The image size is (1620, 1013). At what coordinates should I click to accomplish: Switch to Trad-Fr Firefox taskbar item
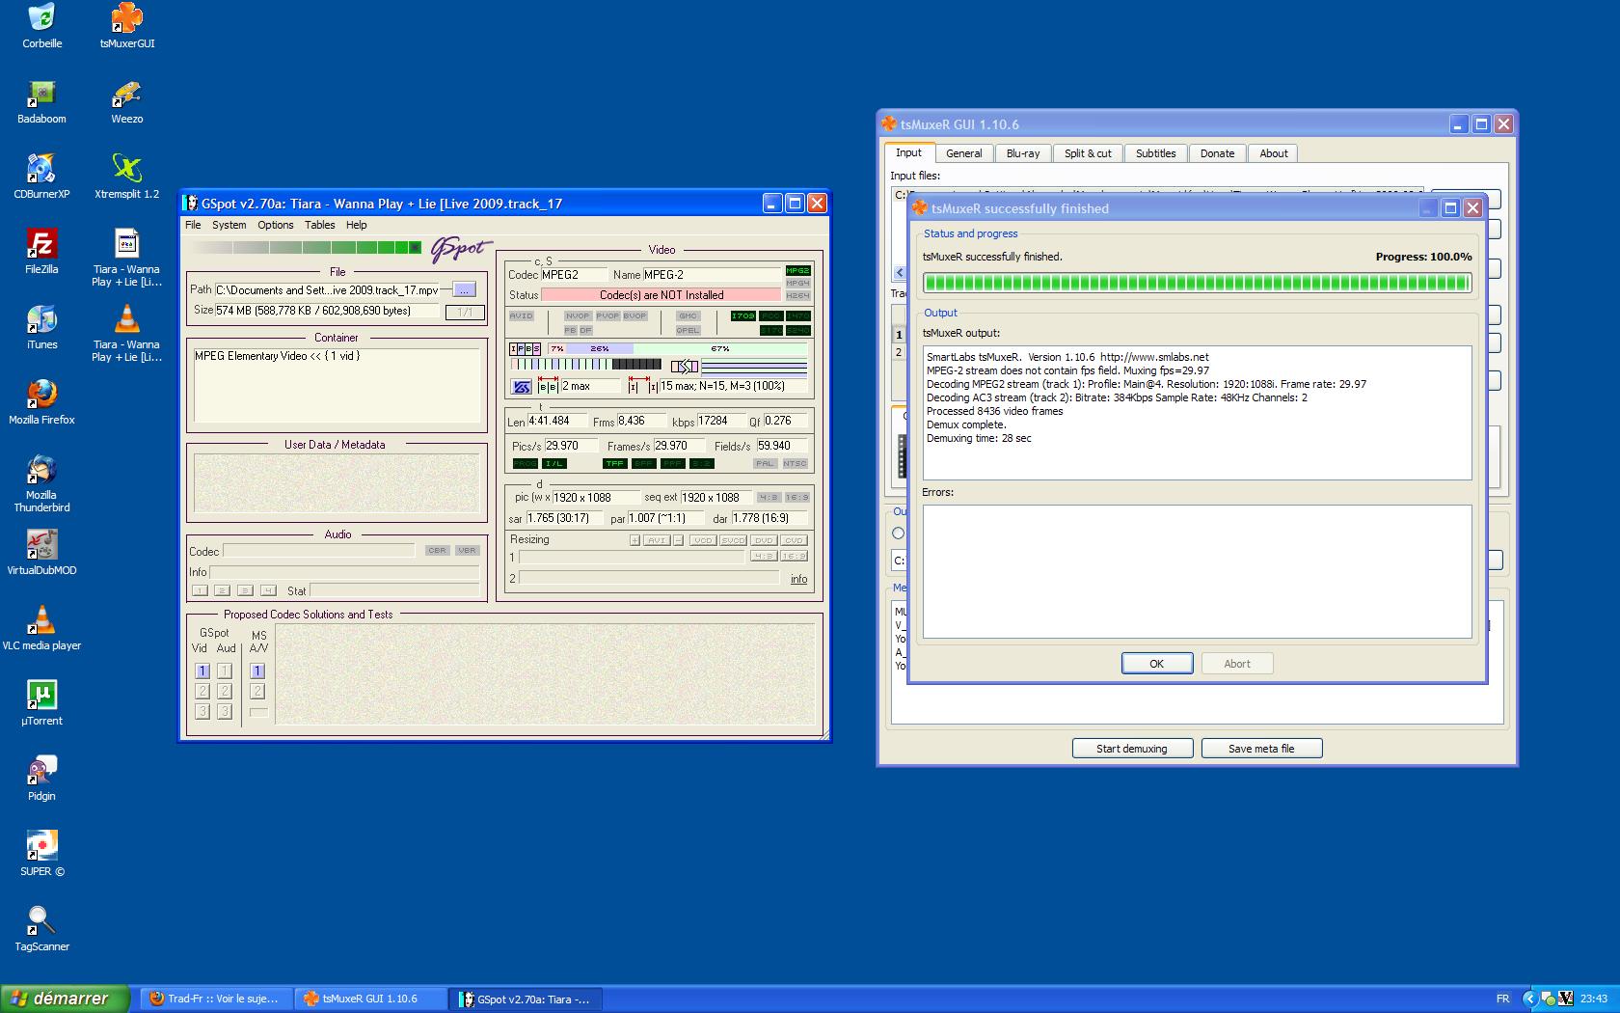click(217, 999)
